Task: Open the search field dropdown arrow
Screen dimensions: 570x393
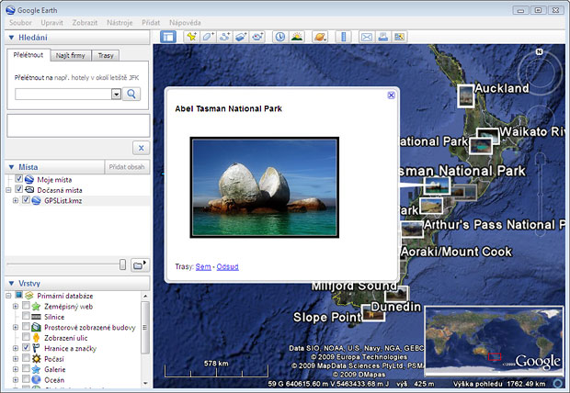Action: 116,94
